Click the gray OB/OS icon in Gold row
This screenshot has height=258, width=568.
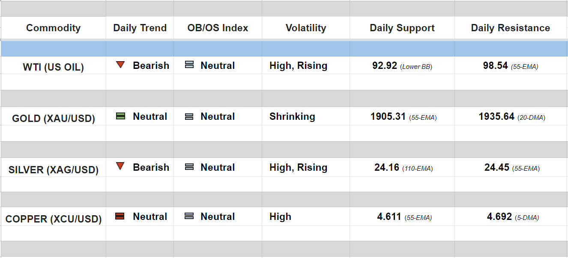(189, 116)
